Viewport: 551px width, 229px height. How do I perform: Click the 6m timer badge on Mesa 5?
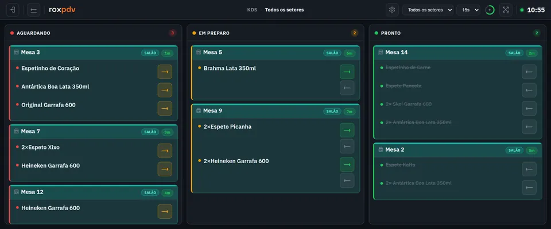[350, 53]
